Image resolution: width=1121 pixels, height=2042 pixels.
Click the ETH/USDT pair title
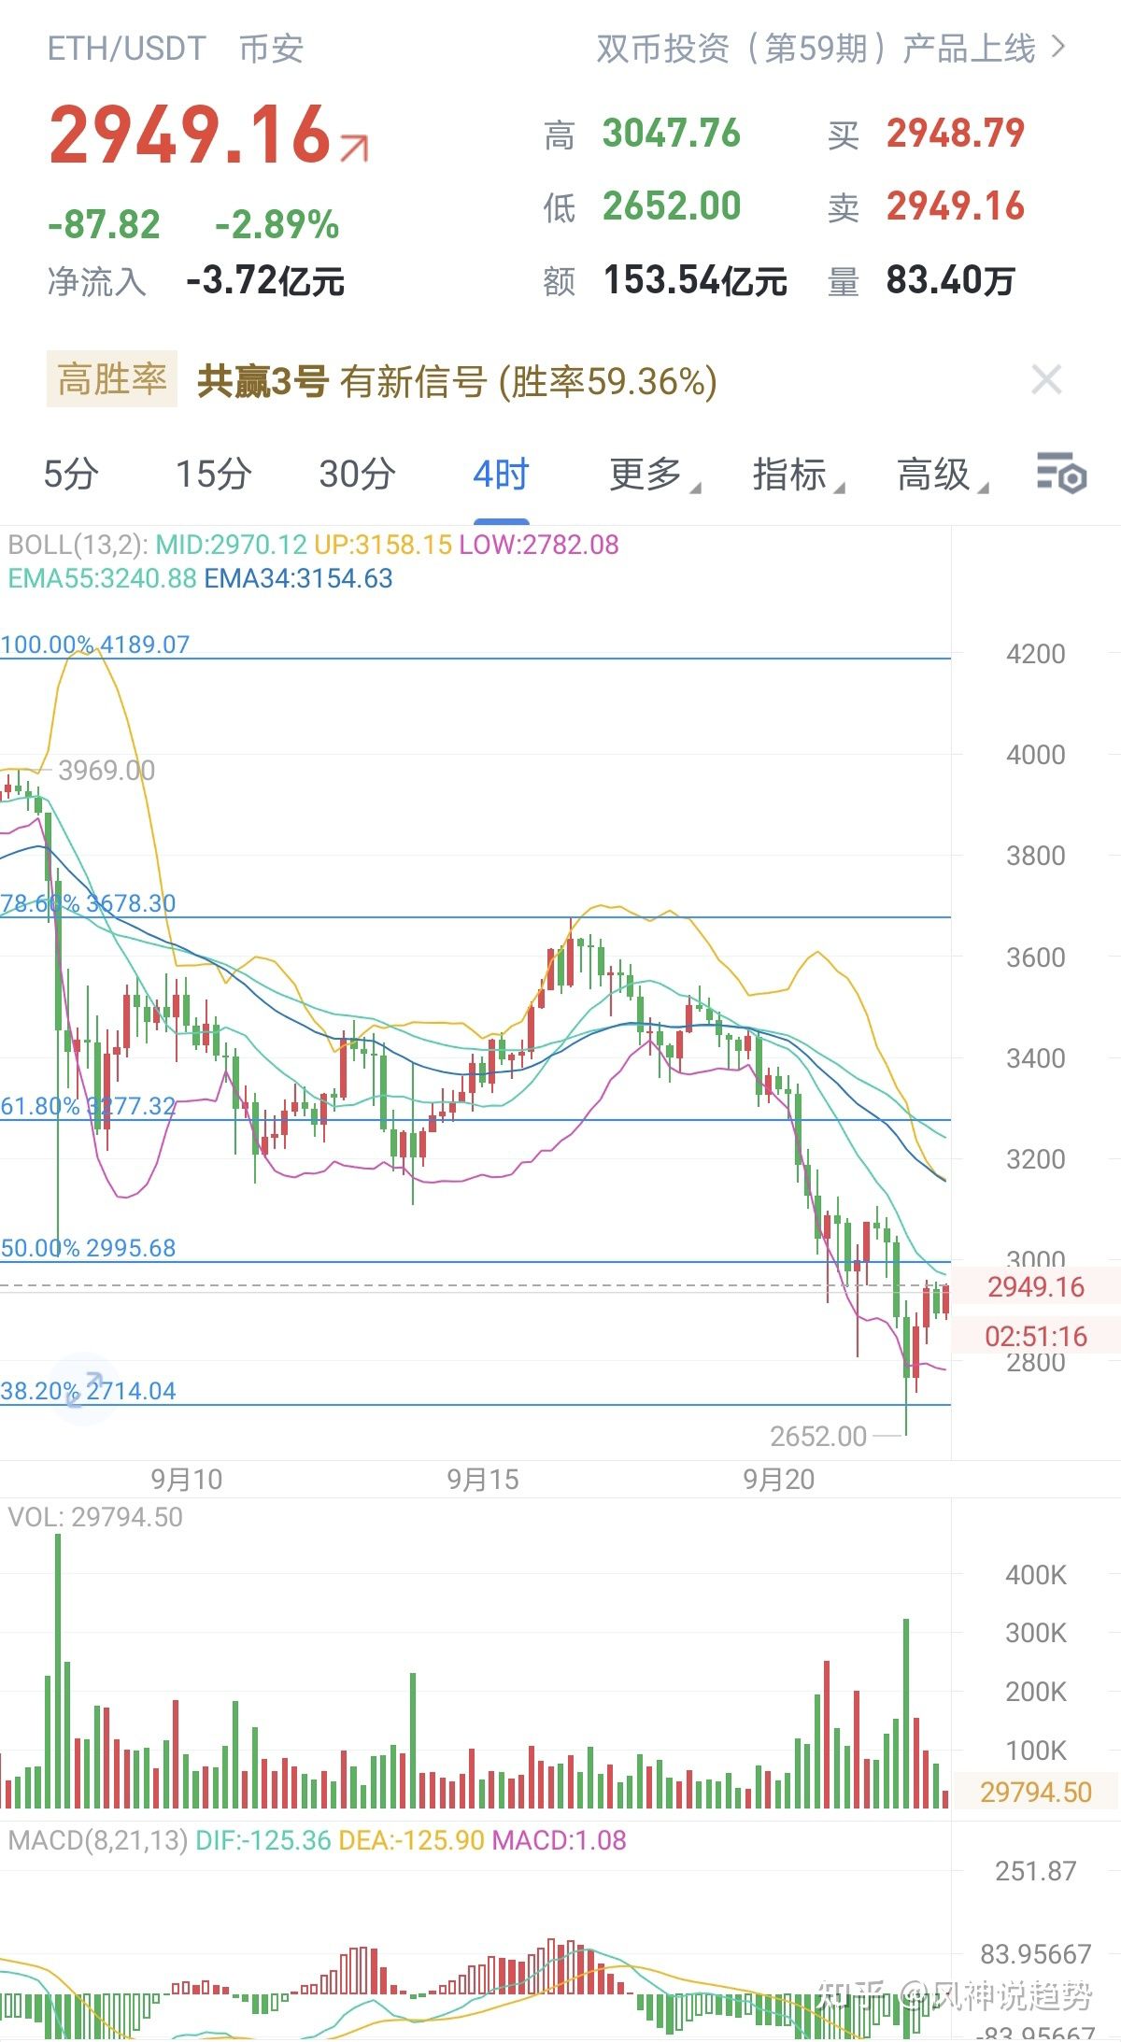126,49
